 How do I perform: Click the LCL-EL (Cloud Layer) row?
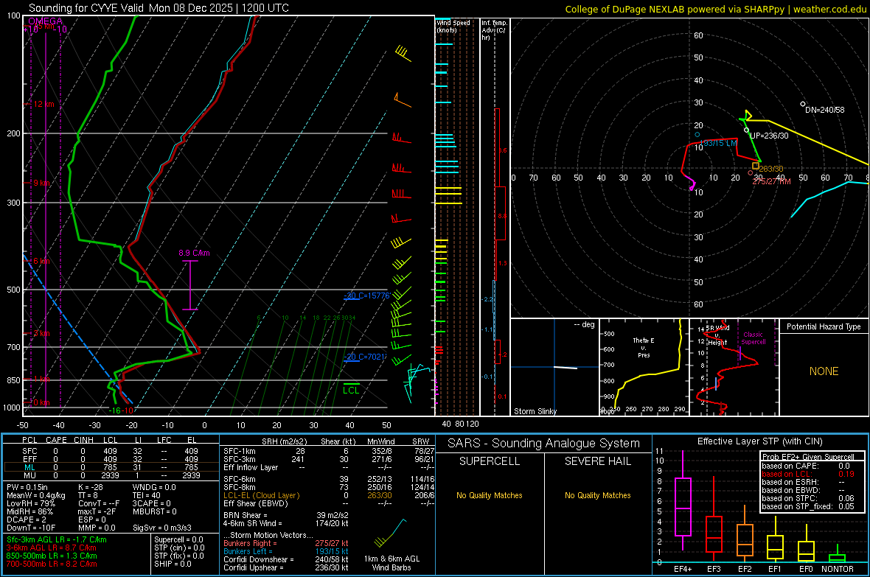coord(329,495)
